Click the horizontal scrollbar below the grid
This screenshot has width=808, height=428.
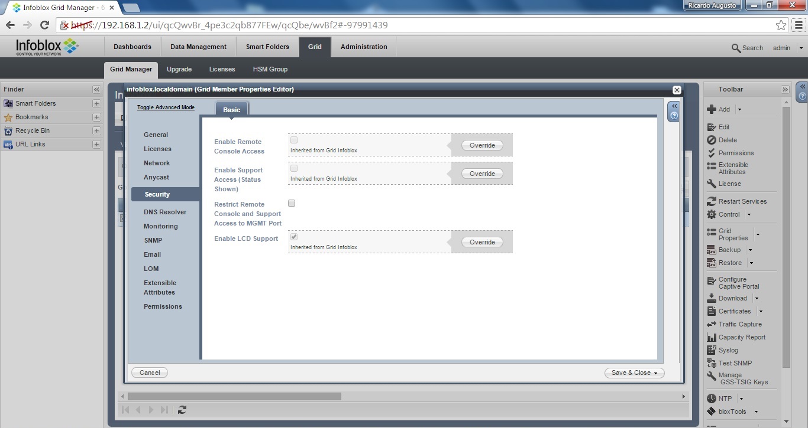[x=234, y=396]
